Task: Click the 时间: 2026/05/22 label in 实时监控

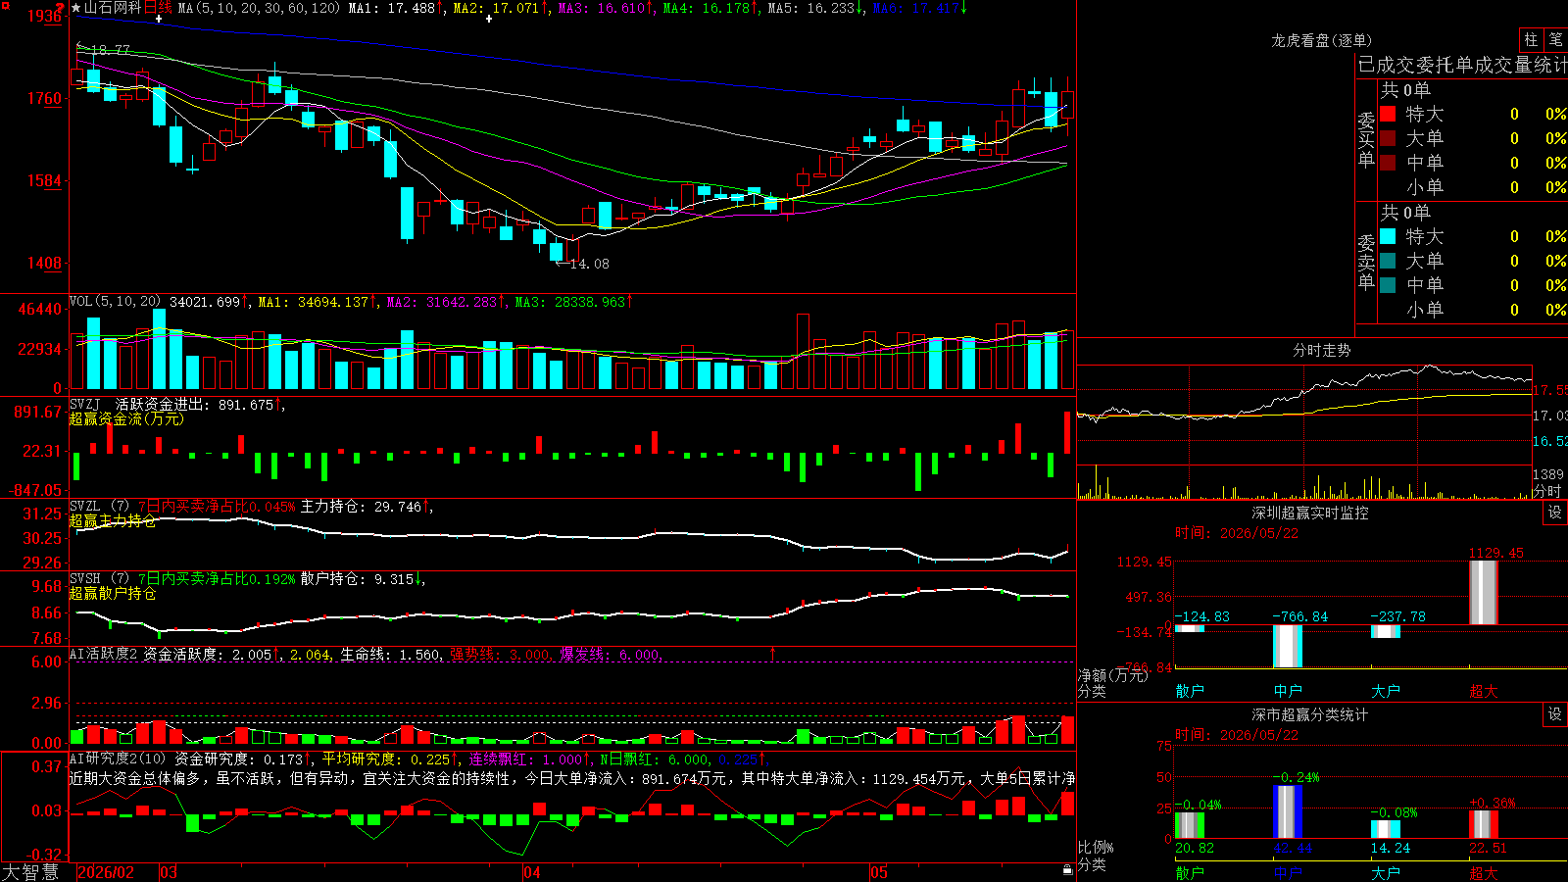Action: pos(1237,533)
